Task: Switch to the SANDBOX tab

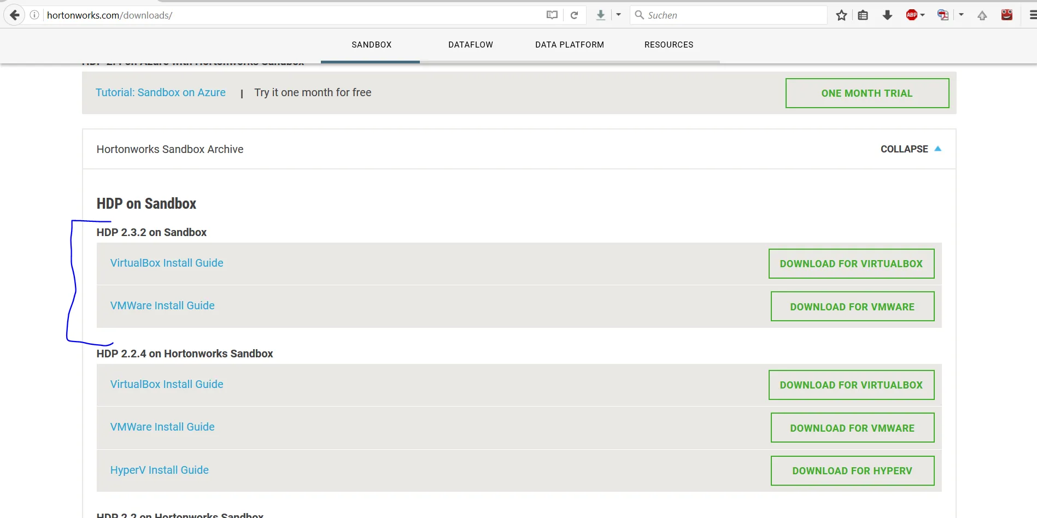Action: [371, 45]
